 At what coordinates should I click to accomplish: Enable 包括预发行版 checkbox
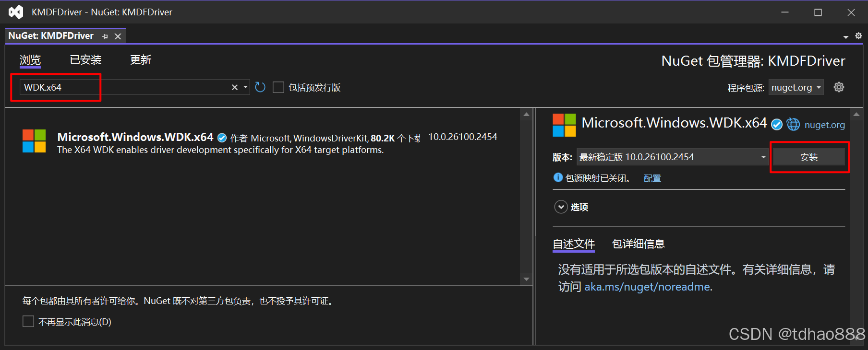(278, 87)
